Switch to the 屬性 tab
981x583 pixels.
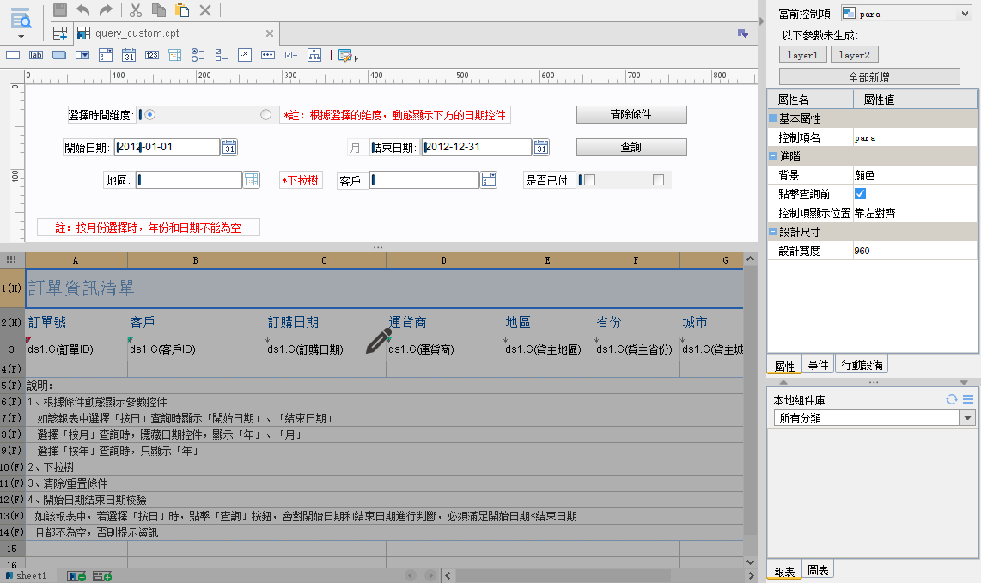point(784,365)
